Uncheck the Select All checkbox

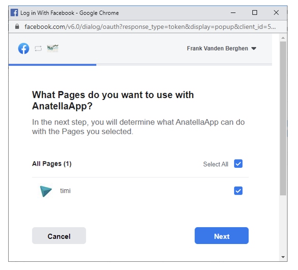pos(238,164)
